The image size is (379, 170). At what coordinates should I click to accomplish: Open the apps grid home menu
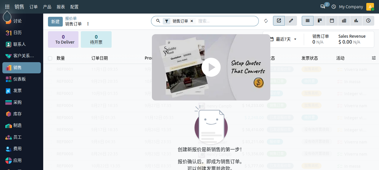(7, 6)
